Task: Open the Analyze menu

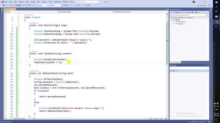Action: click(44, 2)
